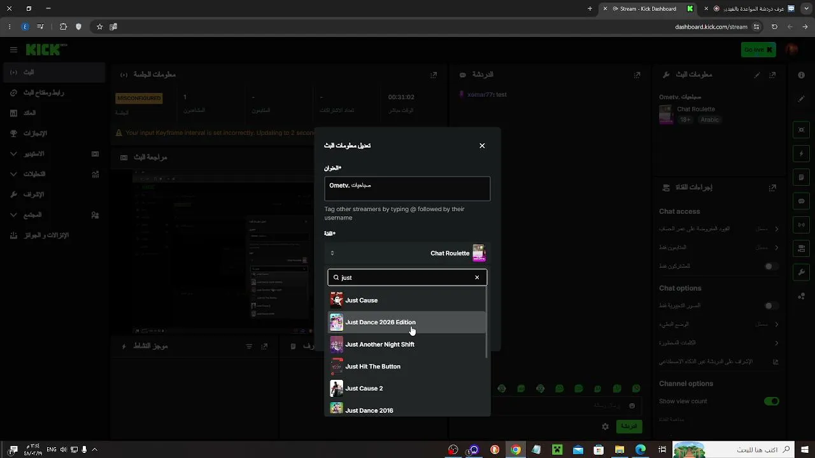Open stream URL and key link icon
The image size is (815, 458).
point(14,93)
